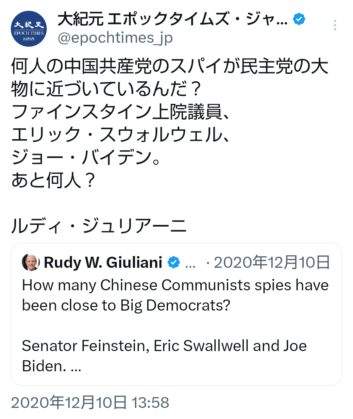Open quoted tweet at "How many Chinese Communists"
This screenshot has width=353, height=419.
pos(175,285)
